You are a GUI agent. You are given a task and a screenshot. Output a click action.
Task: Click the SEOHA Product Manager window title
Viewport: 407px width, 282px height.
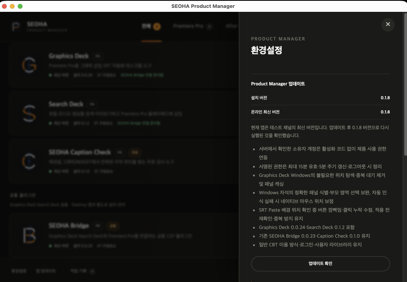tap(203, 6)
